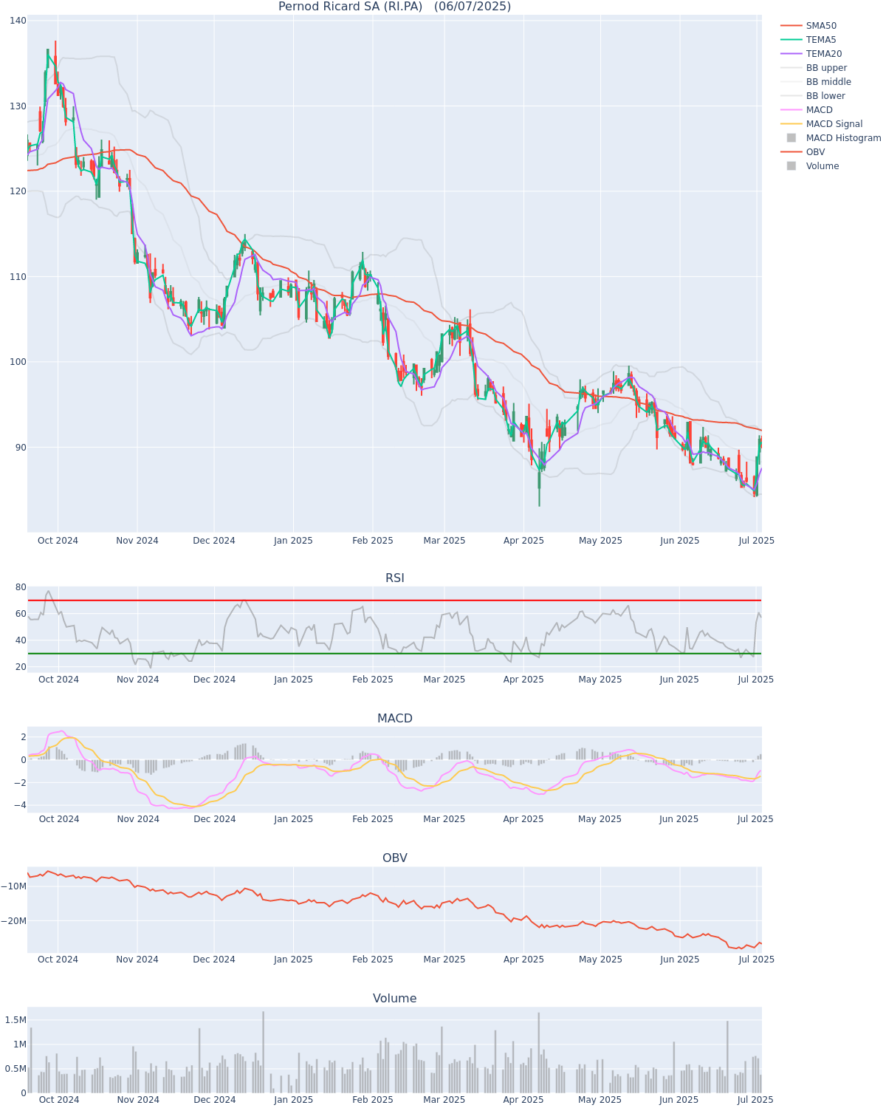Click Jul 2025 label under price chart
This screenshot has width=886, height=1108.
tap(757, 541)
